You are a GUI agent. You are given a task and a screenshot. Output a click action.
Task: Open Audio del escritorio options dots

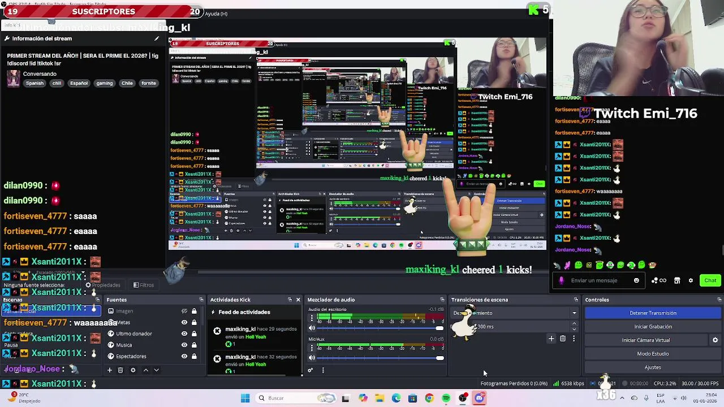click(311, 318)
